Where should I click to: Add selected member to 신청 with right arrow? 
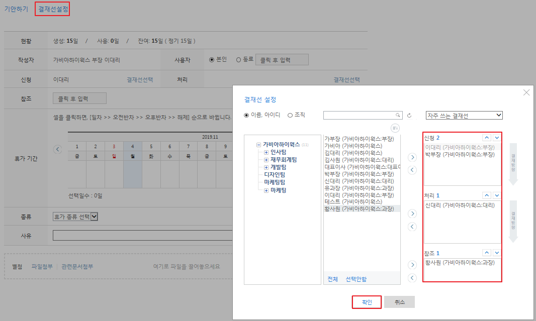click(x=412, y=157)
